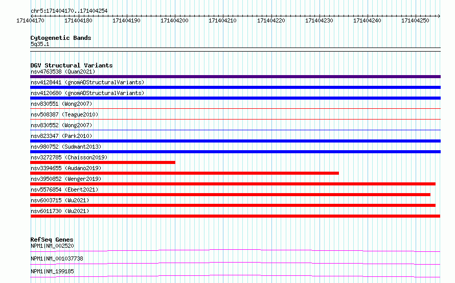This screenshot has width=455, height=283.
Task: Select the nsv3272785 (Chaisson2019) label
Action: tap(69, 157)
